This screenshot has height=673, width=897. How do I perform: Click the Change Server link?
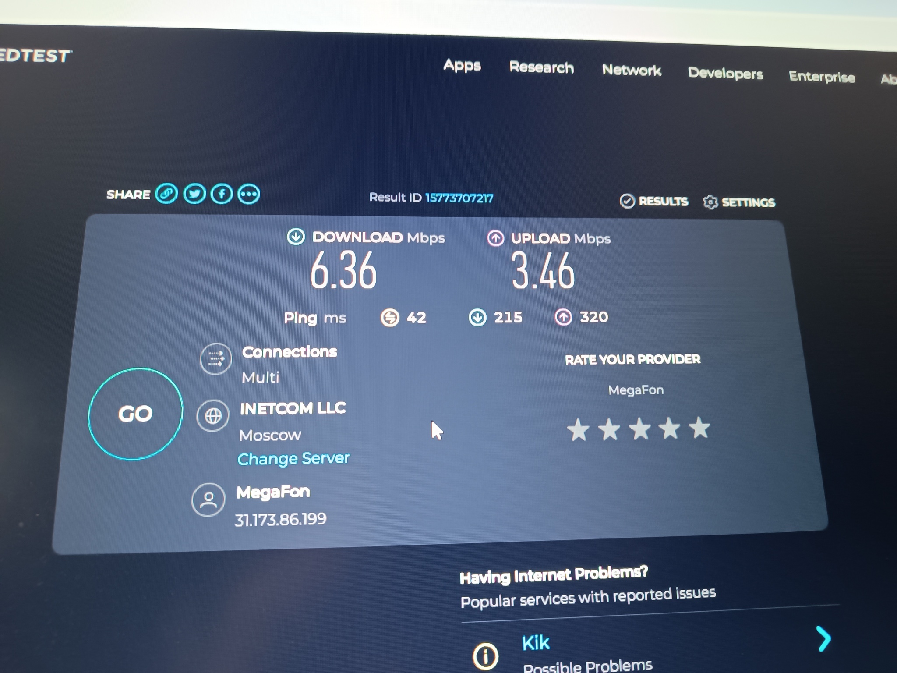[x=293, y=458]
